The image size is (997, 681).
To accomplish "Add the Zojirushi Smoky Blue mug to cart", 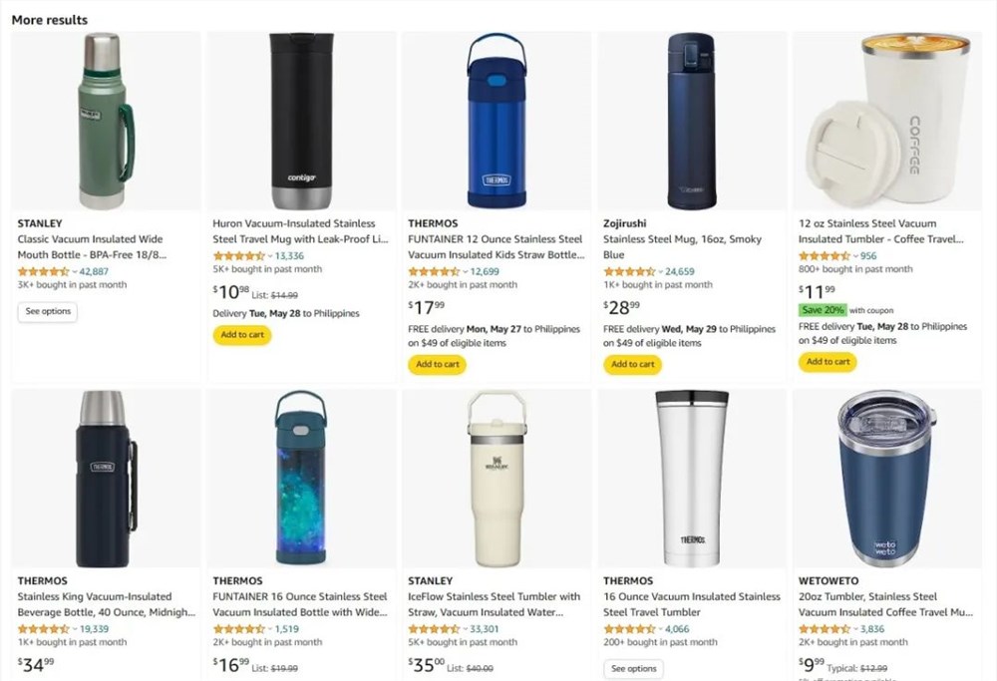I will (x=633, y=364).
